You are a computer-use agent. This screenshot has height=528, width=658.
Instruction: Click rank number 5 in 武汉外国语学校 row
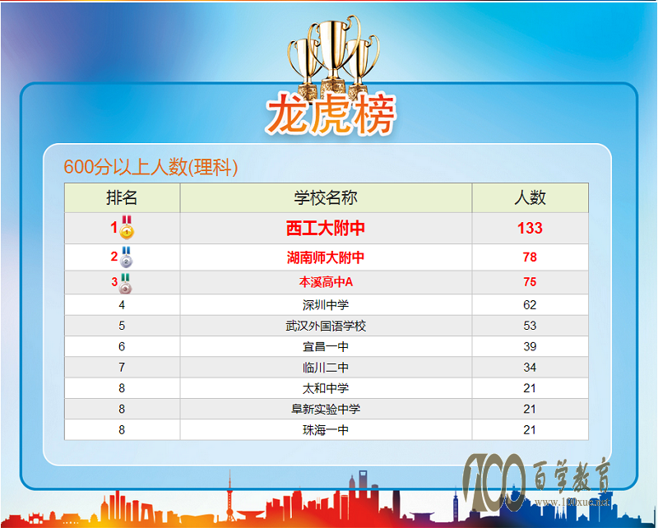tap(122, 327)
